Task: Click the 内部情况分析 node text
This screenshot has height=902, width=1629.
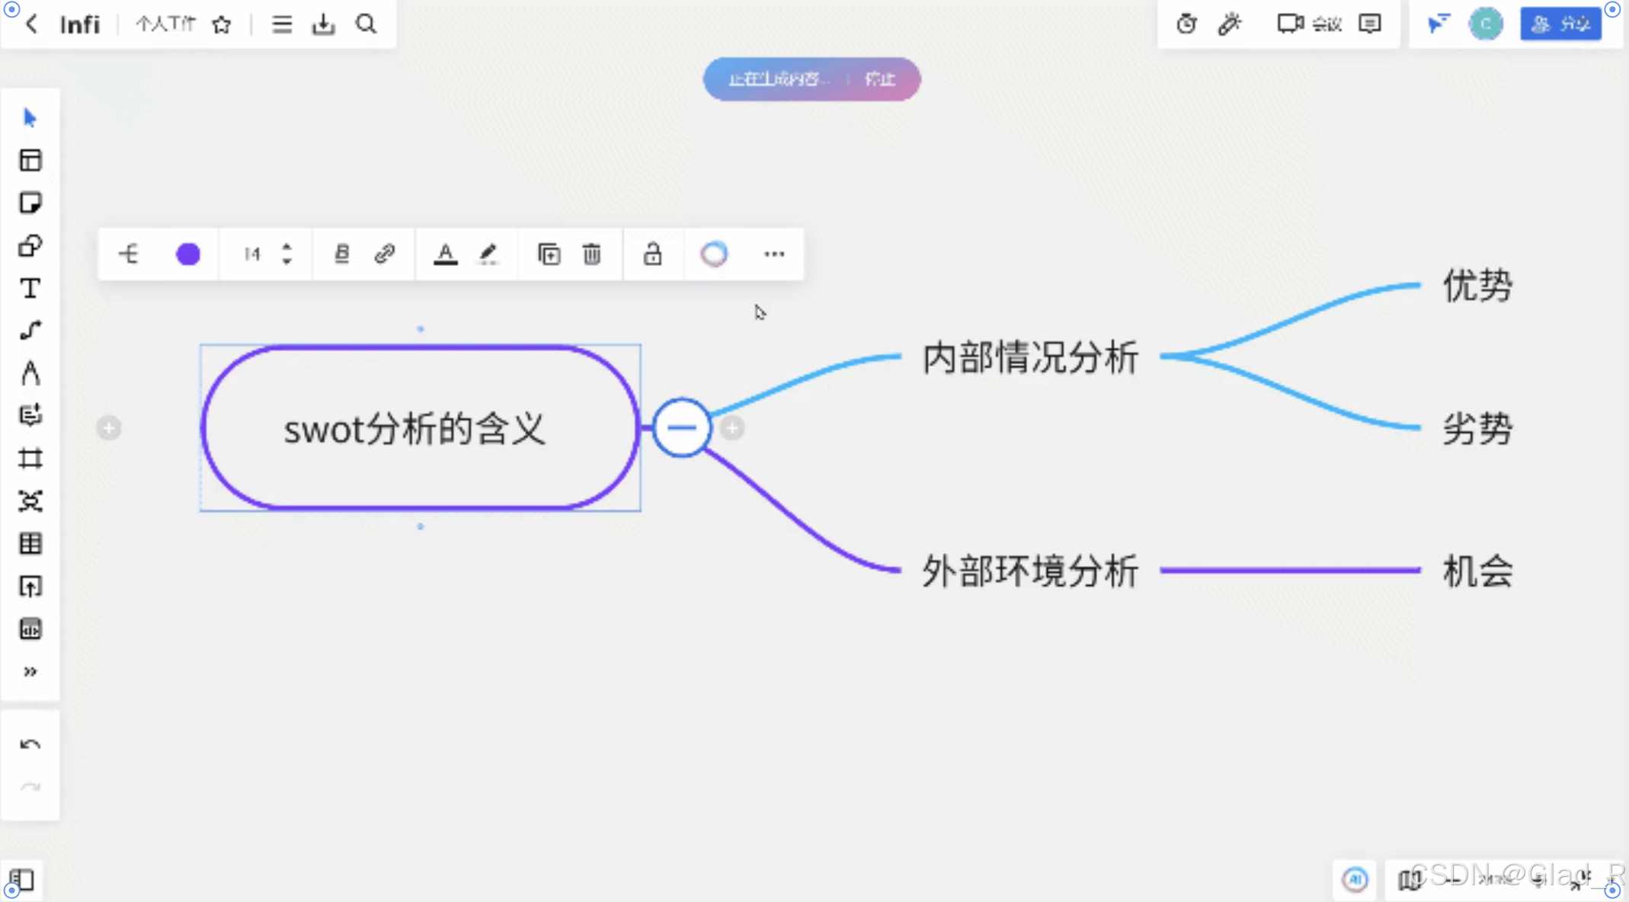Action: point(1030,357)
